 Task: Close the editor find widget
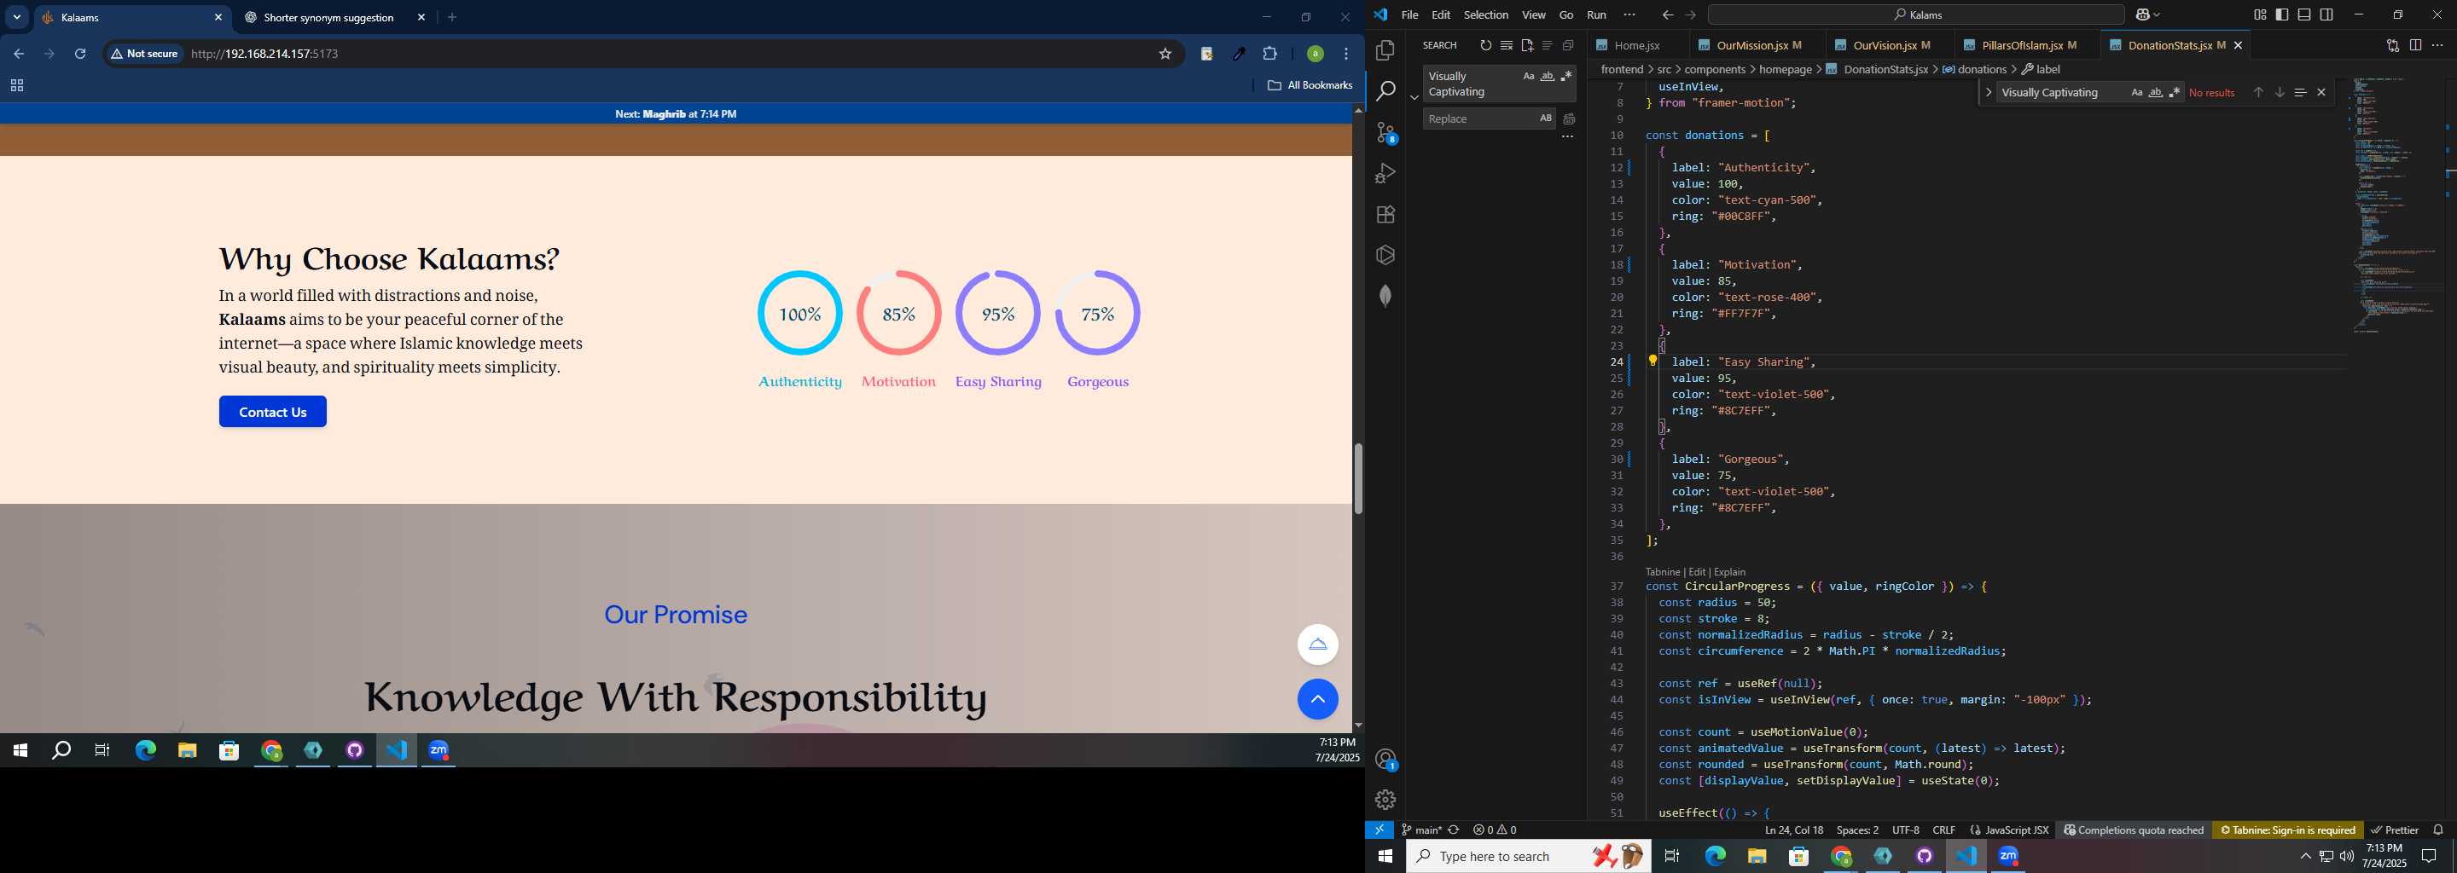coord(2320,92)
